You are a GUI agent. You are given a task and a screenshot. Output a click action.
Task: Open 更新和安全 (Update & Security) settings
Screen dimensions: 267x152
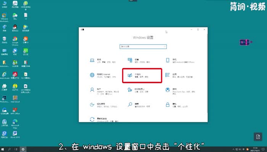104,119
